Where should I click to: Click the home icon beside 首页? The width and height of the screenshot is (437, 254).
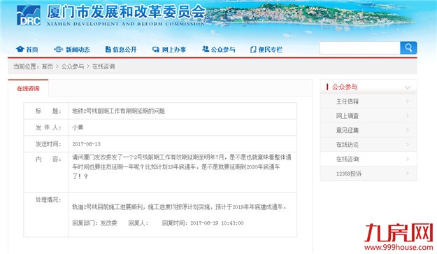point(20,50)
